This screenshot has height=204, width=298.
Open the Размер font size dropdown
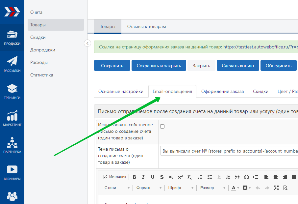click(x=212, y=188)
